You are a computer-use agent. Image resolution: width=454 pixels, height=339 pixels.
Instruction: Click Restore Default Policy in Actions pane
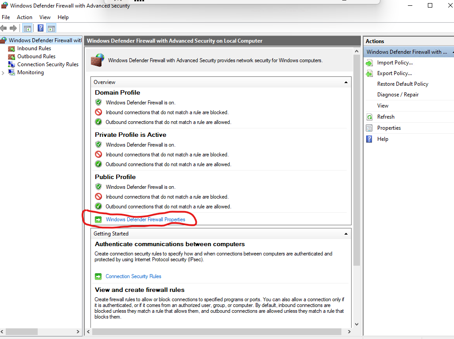(x=403, y=84)
